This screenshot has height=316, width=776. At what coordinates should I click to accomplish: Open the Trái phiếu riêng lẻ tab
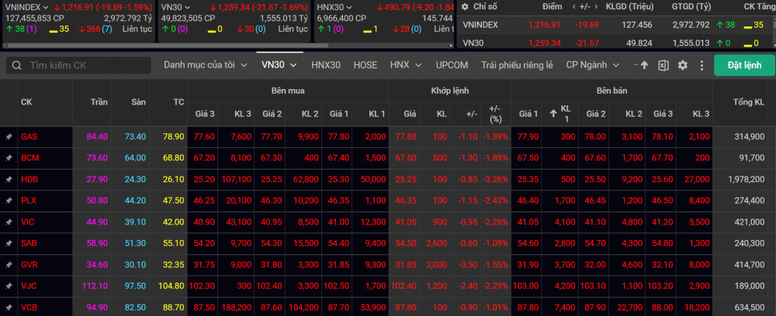(518, 65)
